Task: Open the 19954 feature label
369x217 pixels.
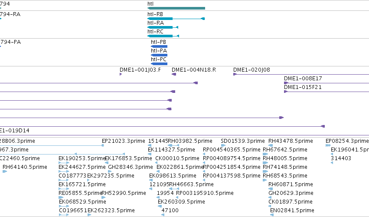Action: tap(165, 193)
